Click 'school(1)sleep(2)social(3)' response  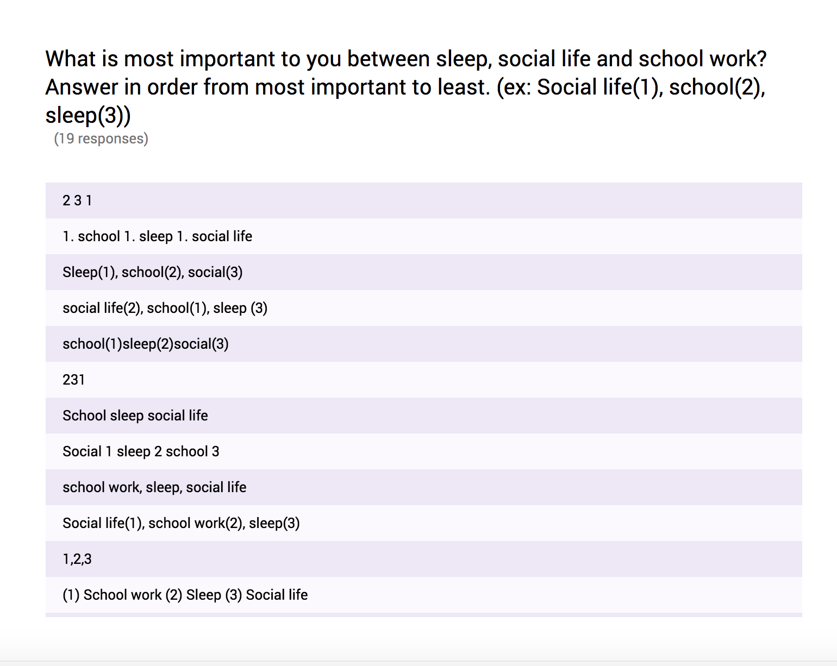424,344
